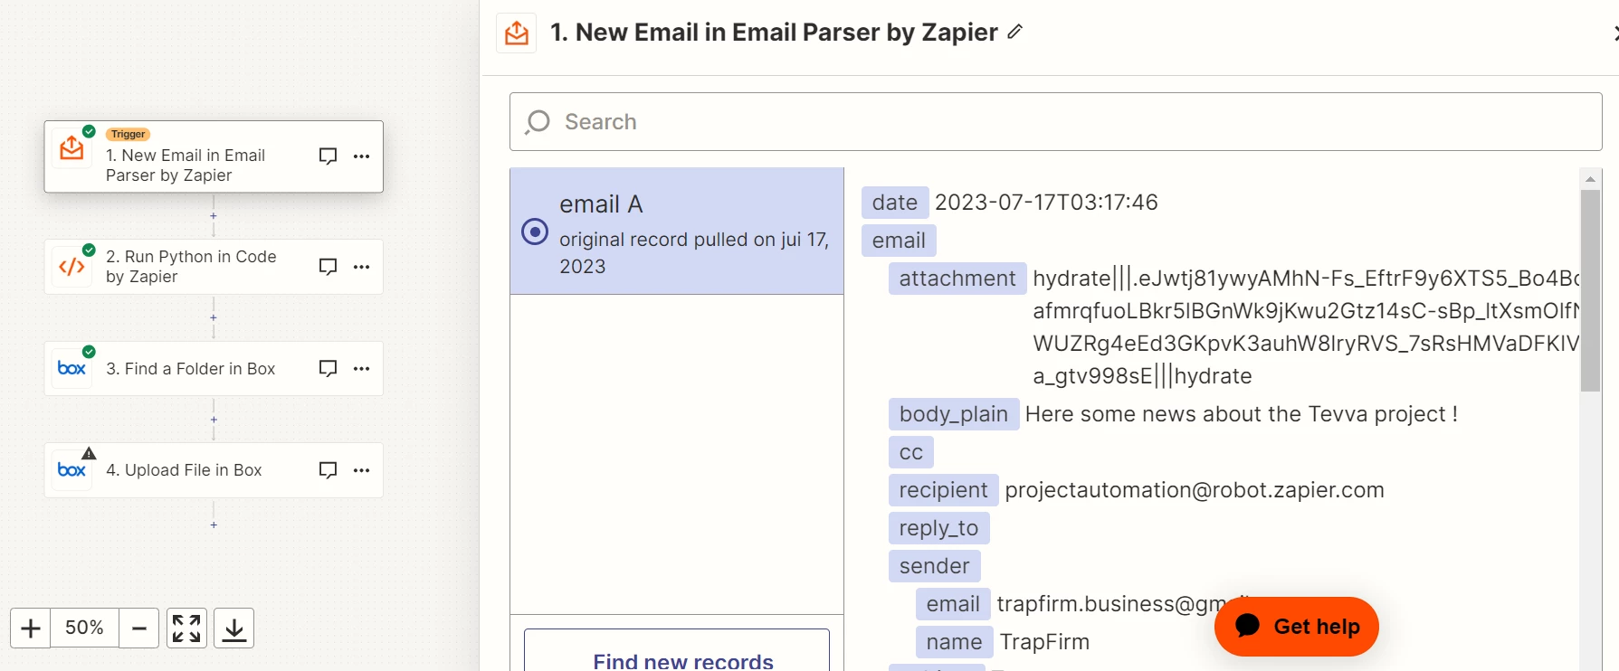Click the attachment field label

pyautogui.click(x=957, y=279)
